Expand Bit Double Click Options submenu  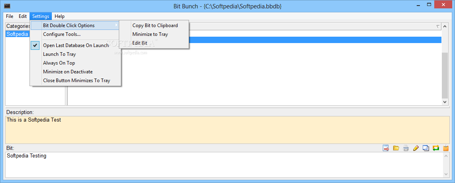tap(75, 26)
